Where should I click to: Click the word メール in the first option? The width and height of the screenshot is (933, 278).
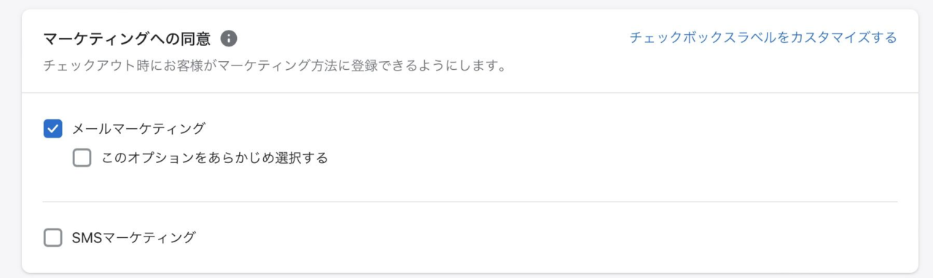(92, 129)
